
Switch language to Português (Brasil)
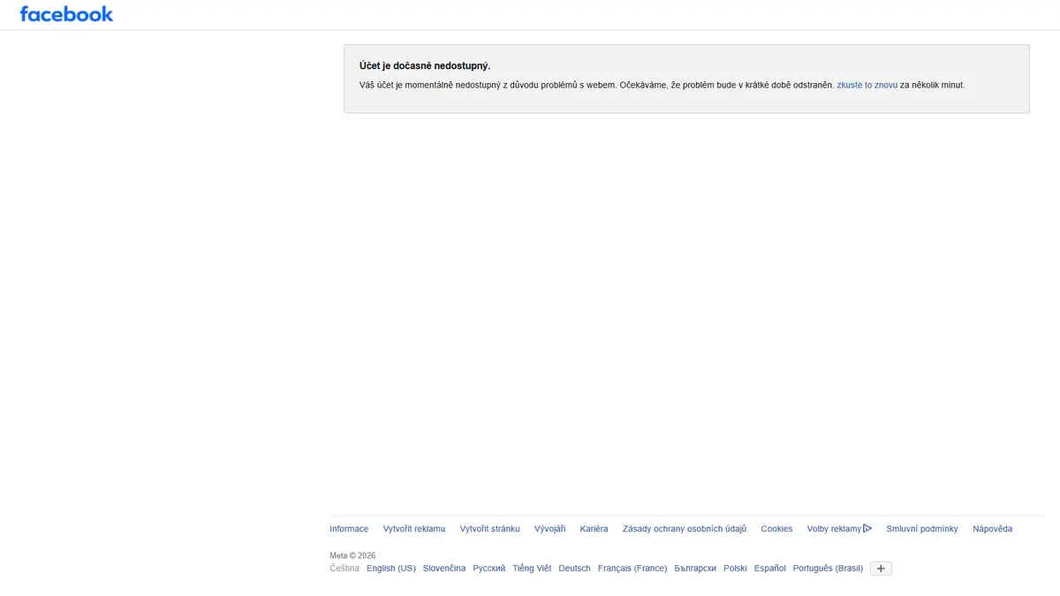click(828, 569)
